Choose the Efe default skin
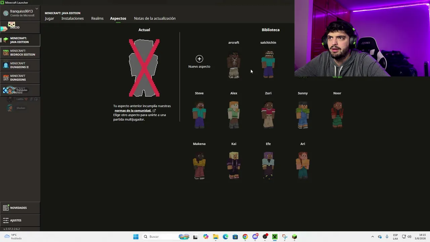The image size is (430, 242). point(268,165)
